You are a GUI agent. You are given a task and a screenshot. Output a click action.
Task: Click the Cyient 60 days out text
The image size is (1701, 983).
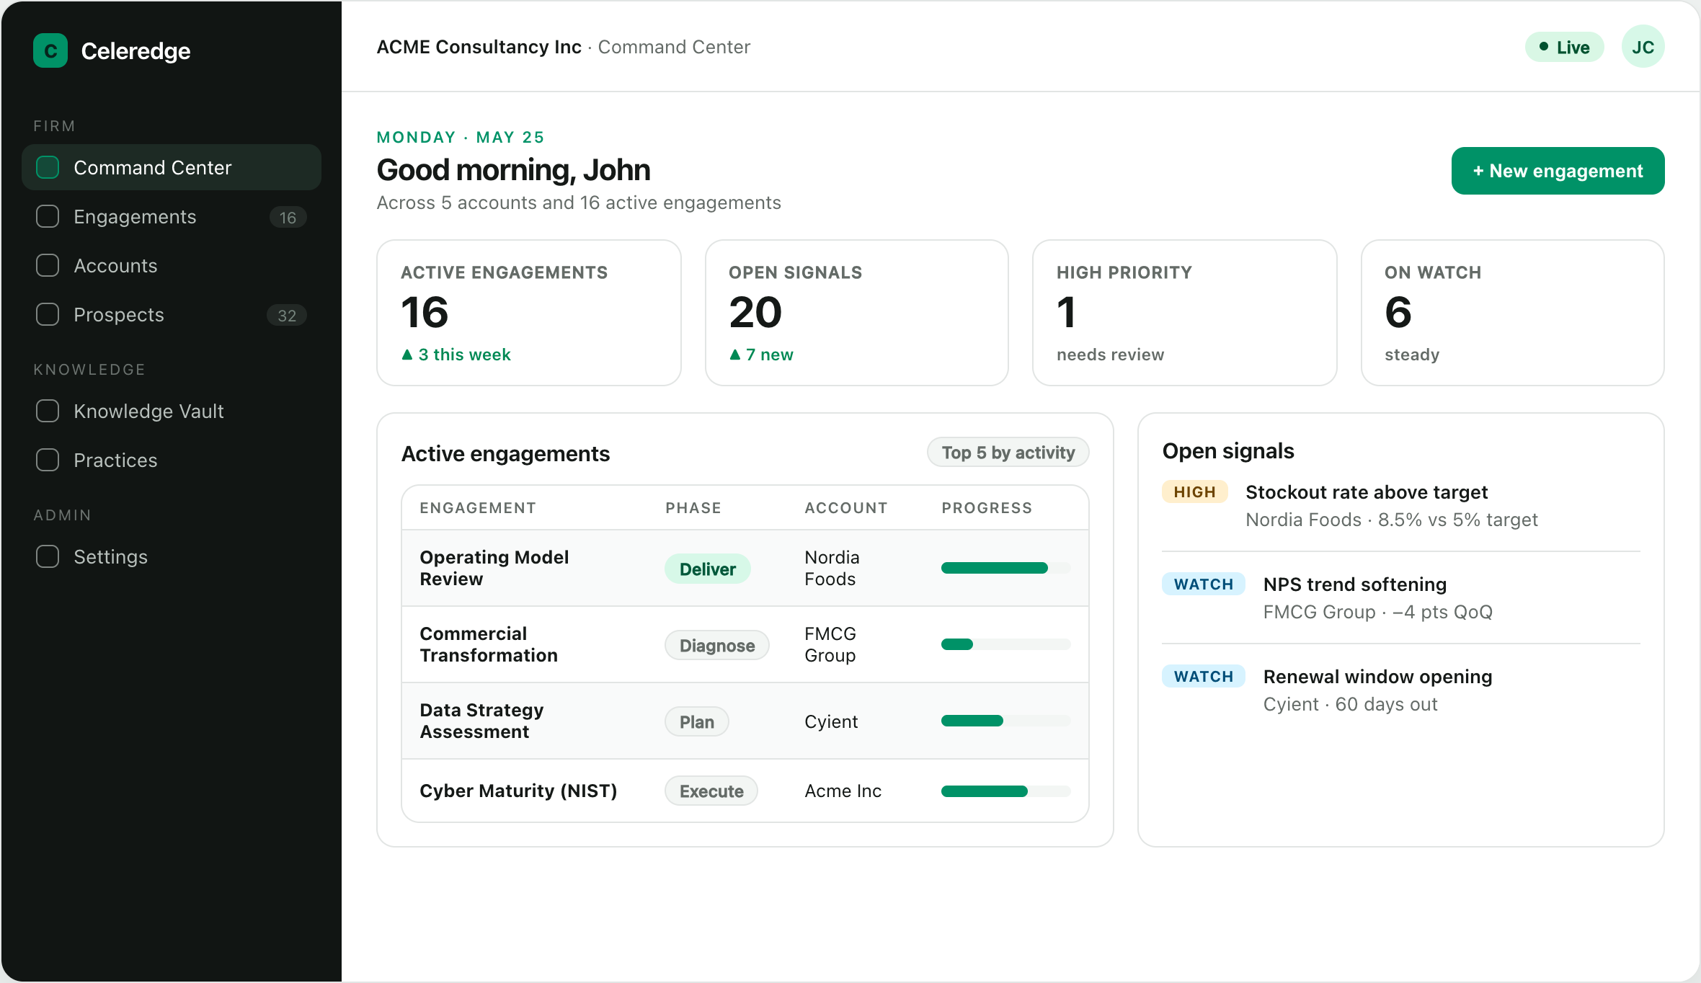point(1350,704)
